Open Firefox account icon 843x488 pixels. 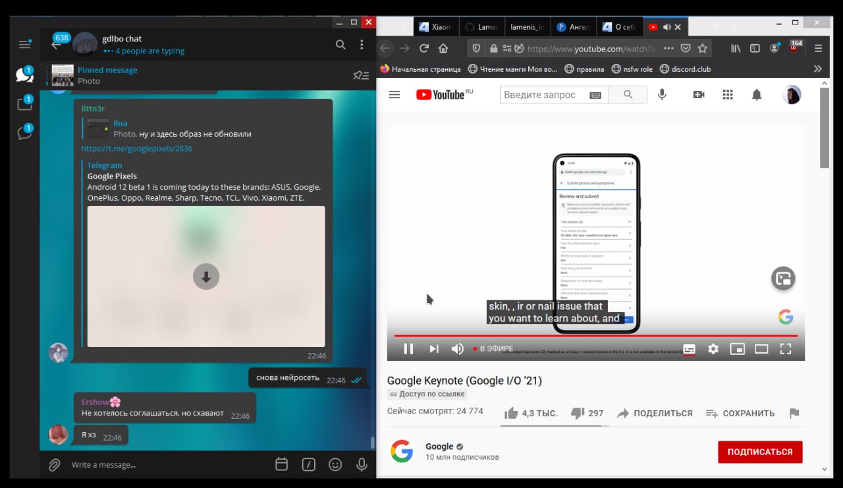775,48
